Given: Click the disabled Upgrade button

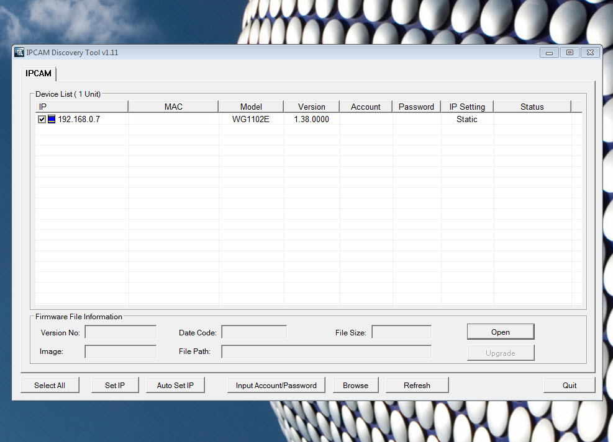Looking at the screenshot, I should [x=501, y=353].
